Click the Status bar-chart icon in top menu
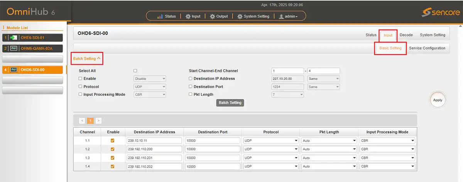 pos(160,16)
